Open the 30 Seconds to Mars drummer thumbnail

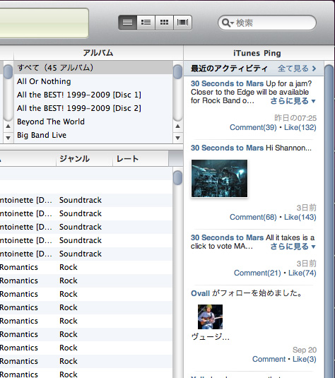[219, 178]
